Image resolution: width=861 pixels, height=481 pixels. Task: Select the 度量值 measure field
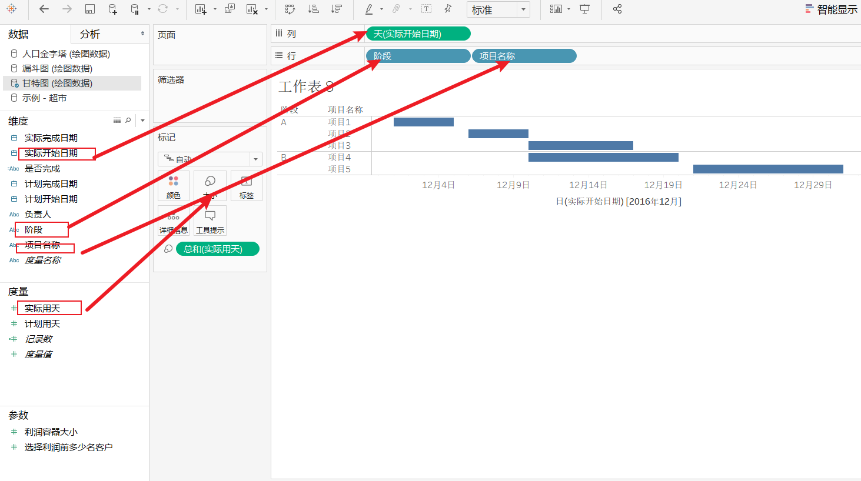[38, 354]
